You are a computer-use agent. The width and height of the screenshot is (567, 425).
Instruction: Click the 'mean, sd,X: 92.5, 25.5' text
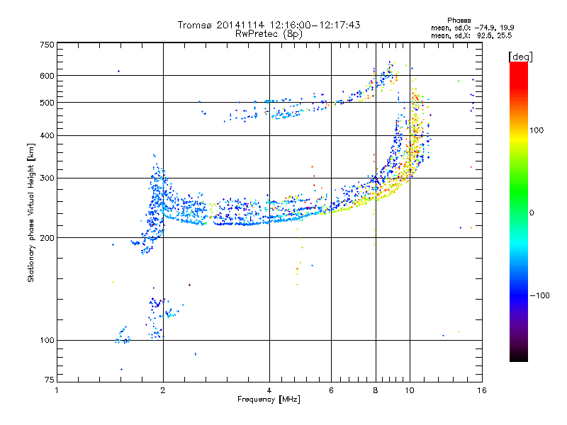coord(471,35)
